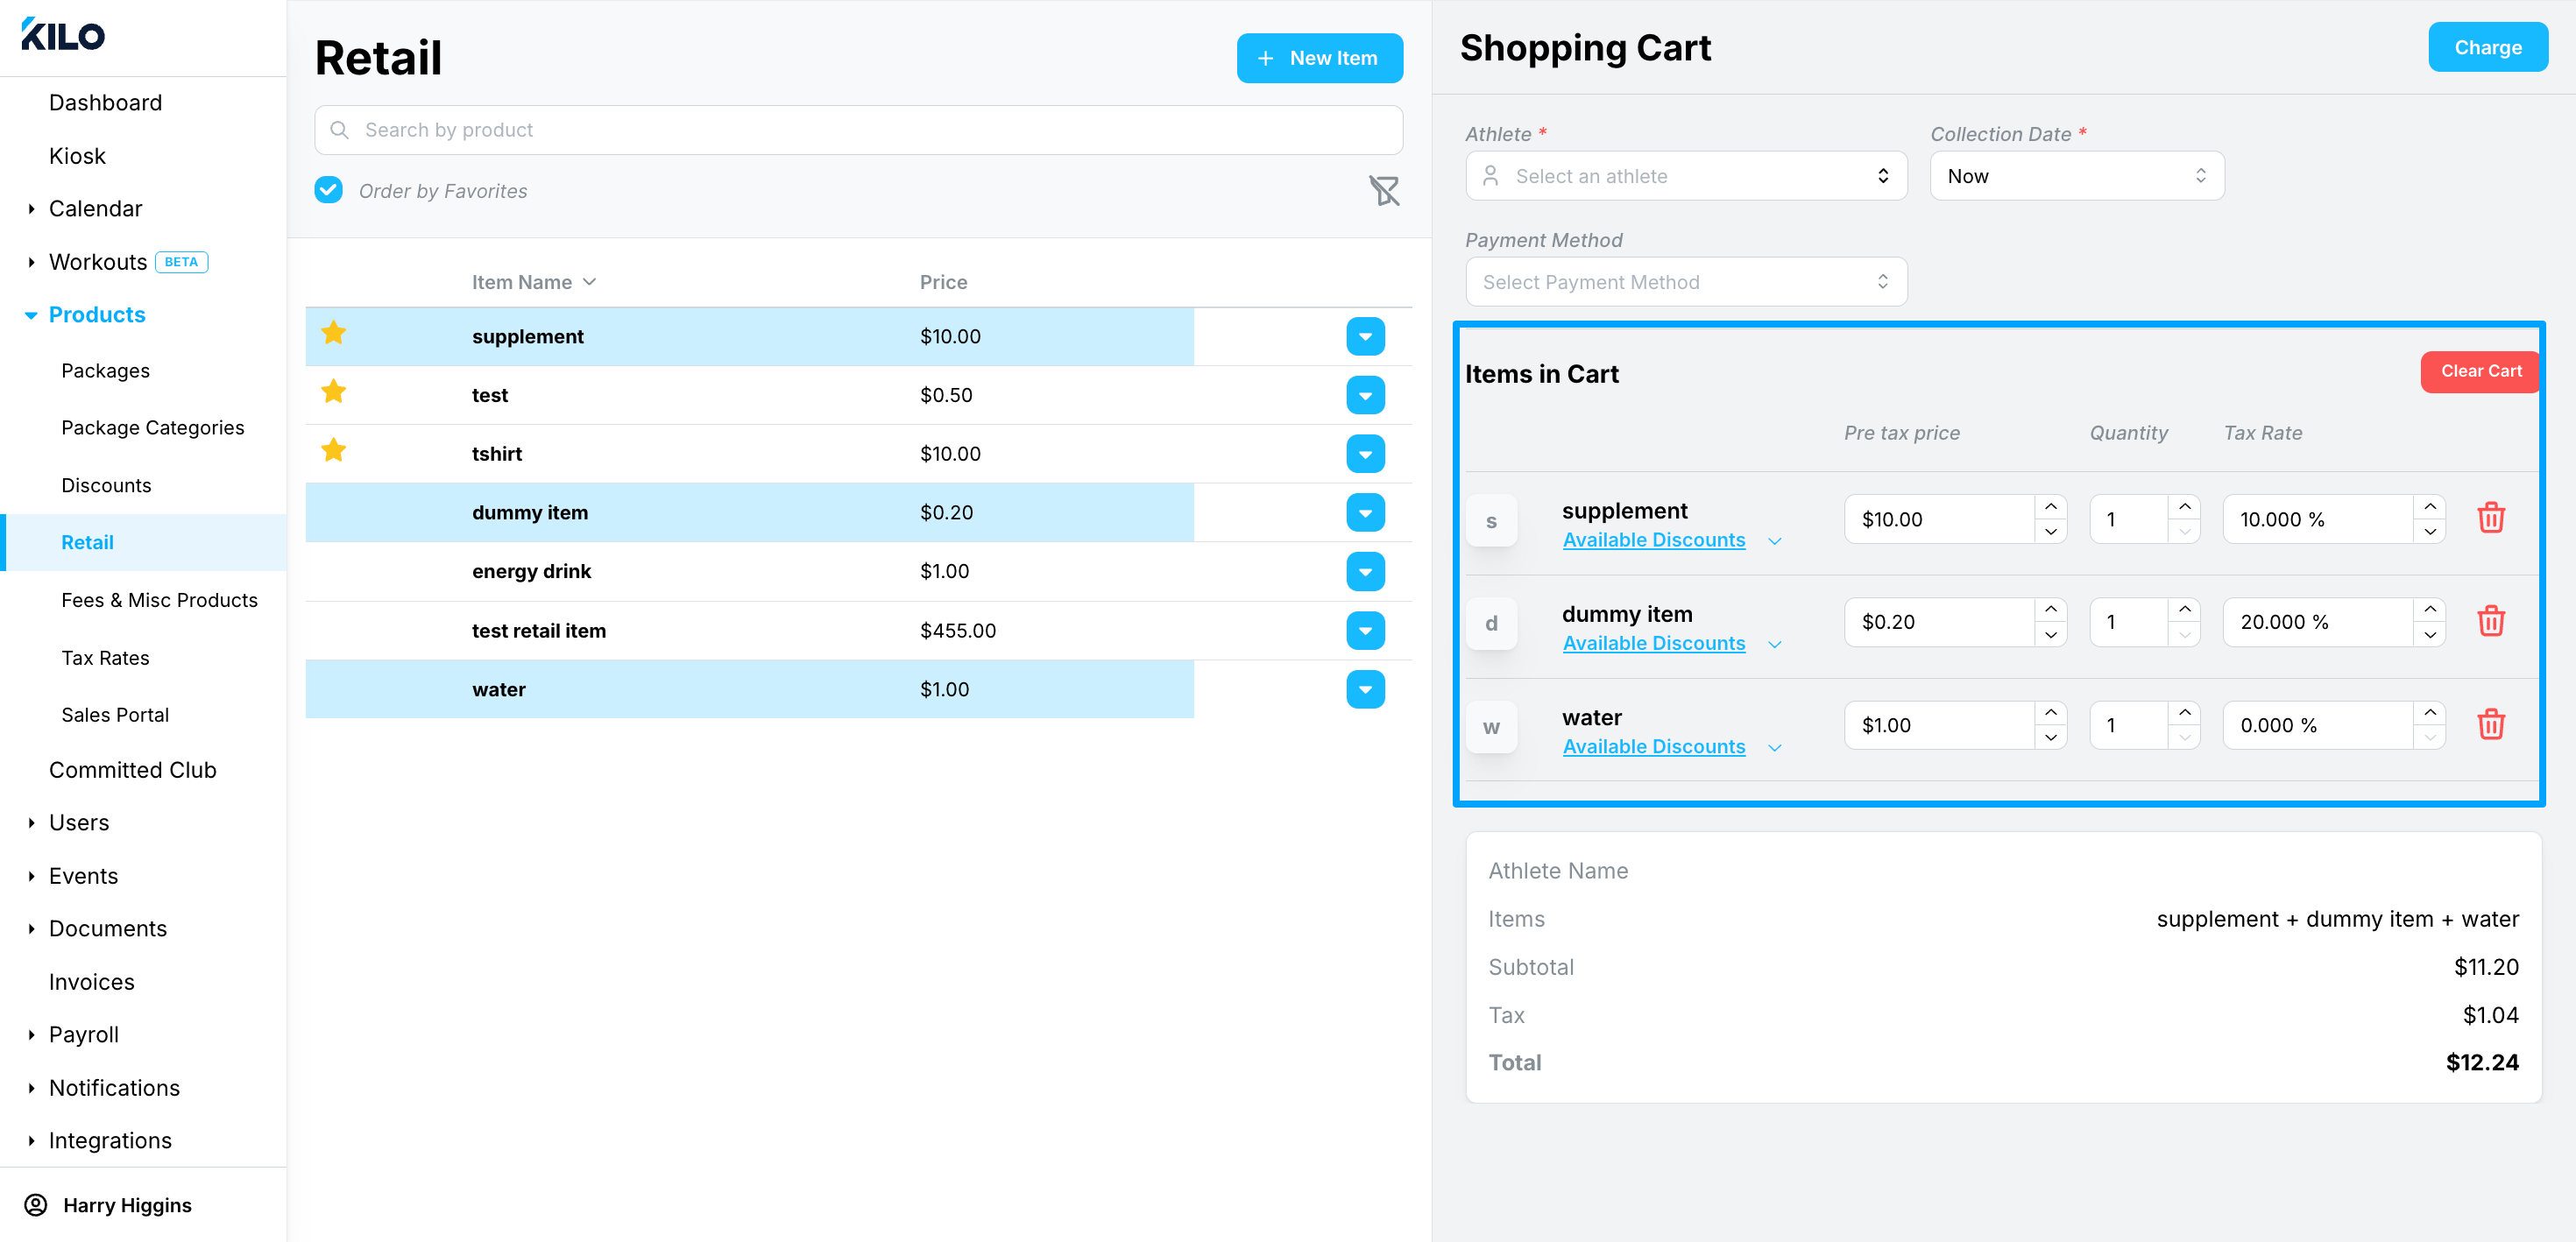Click Harry Higgins user profile icon
Screen dimensions: 2576x1242
36,1204
